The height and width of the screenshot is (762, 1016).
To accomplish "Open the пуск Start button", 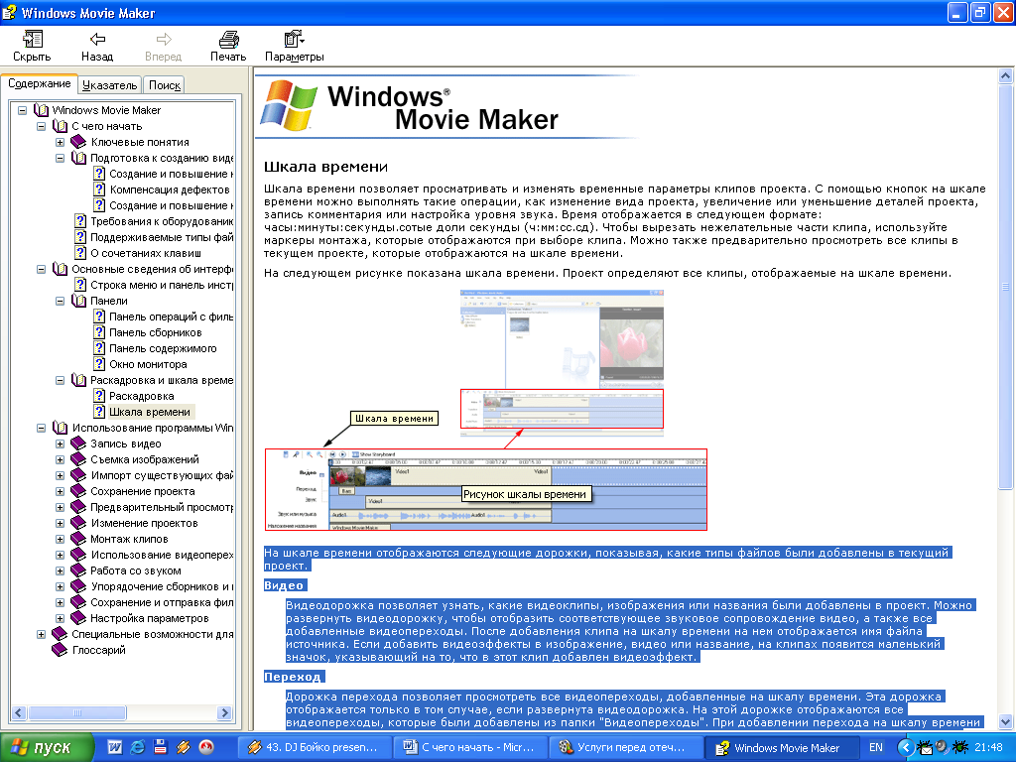I will [46, 747].
